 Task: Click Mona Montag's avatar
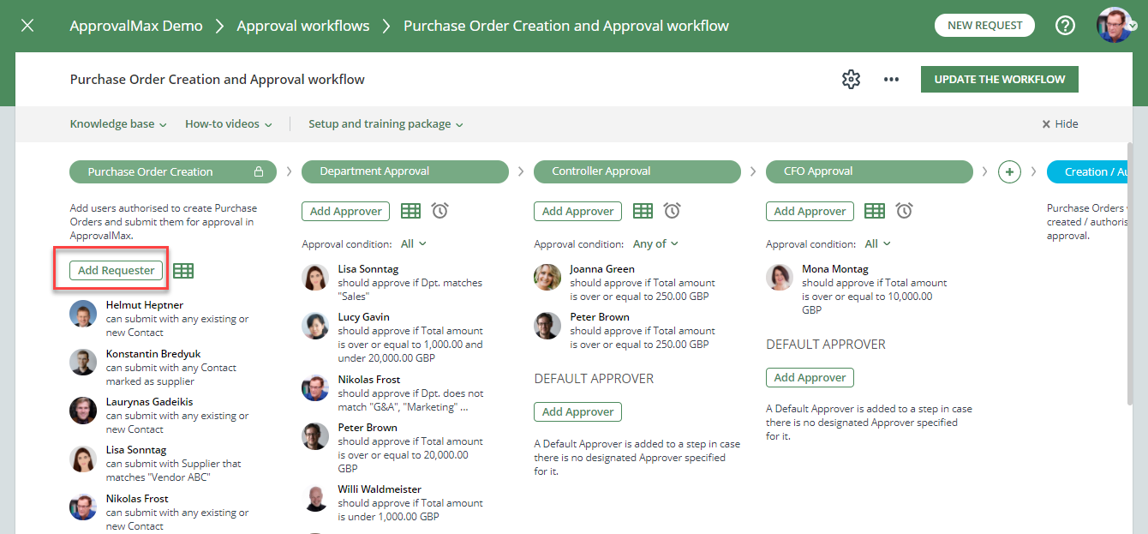(x=780, y=278)
